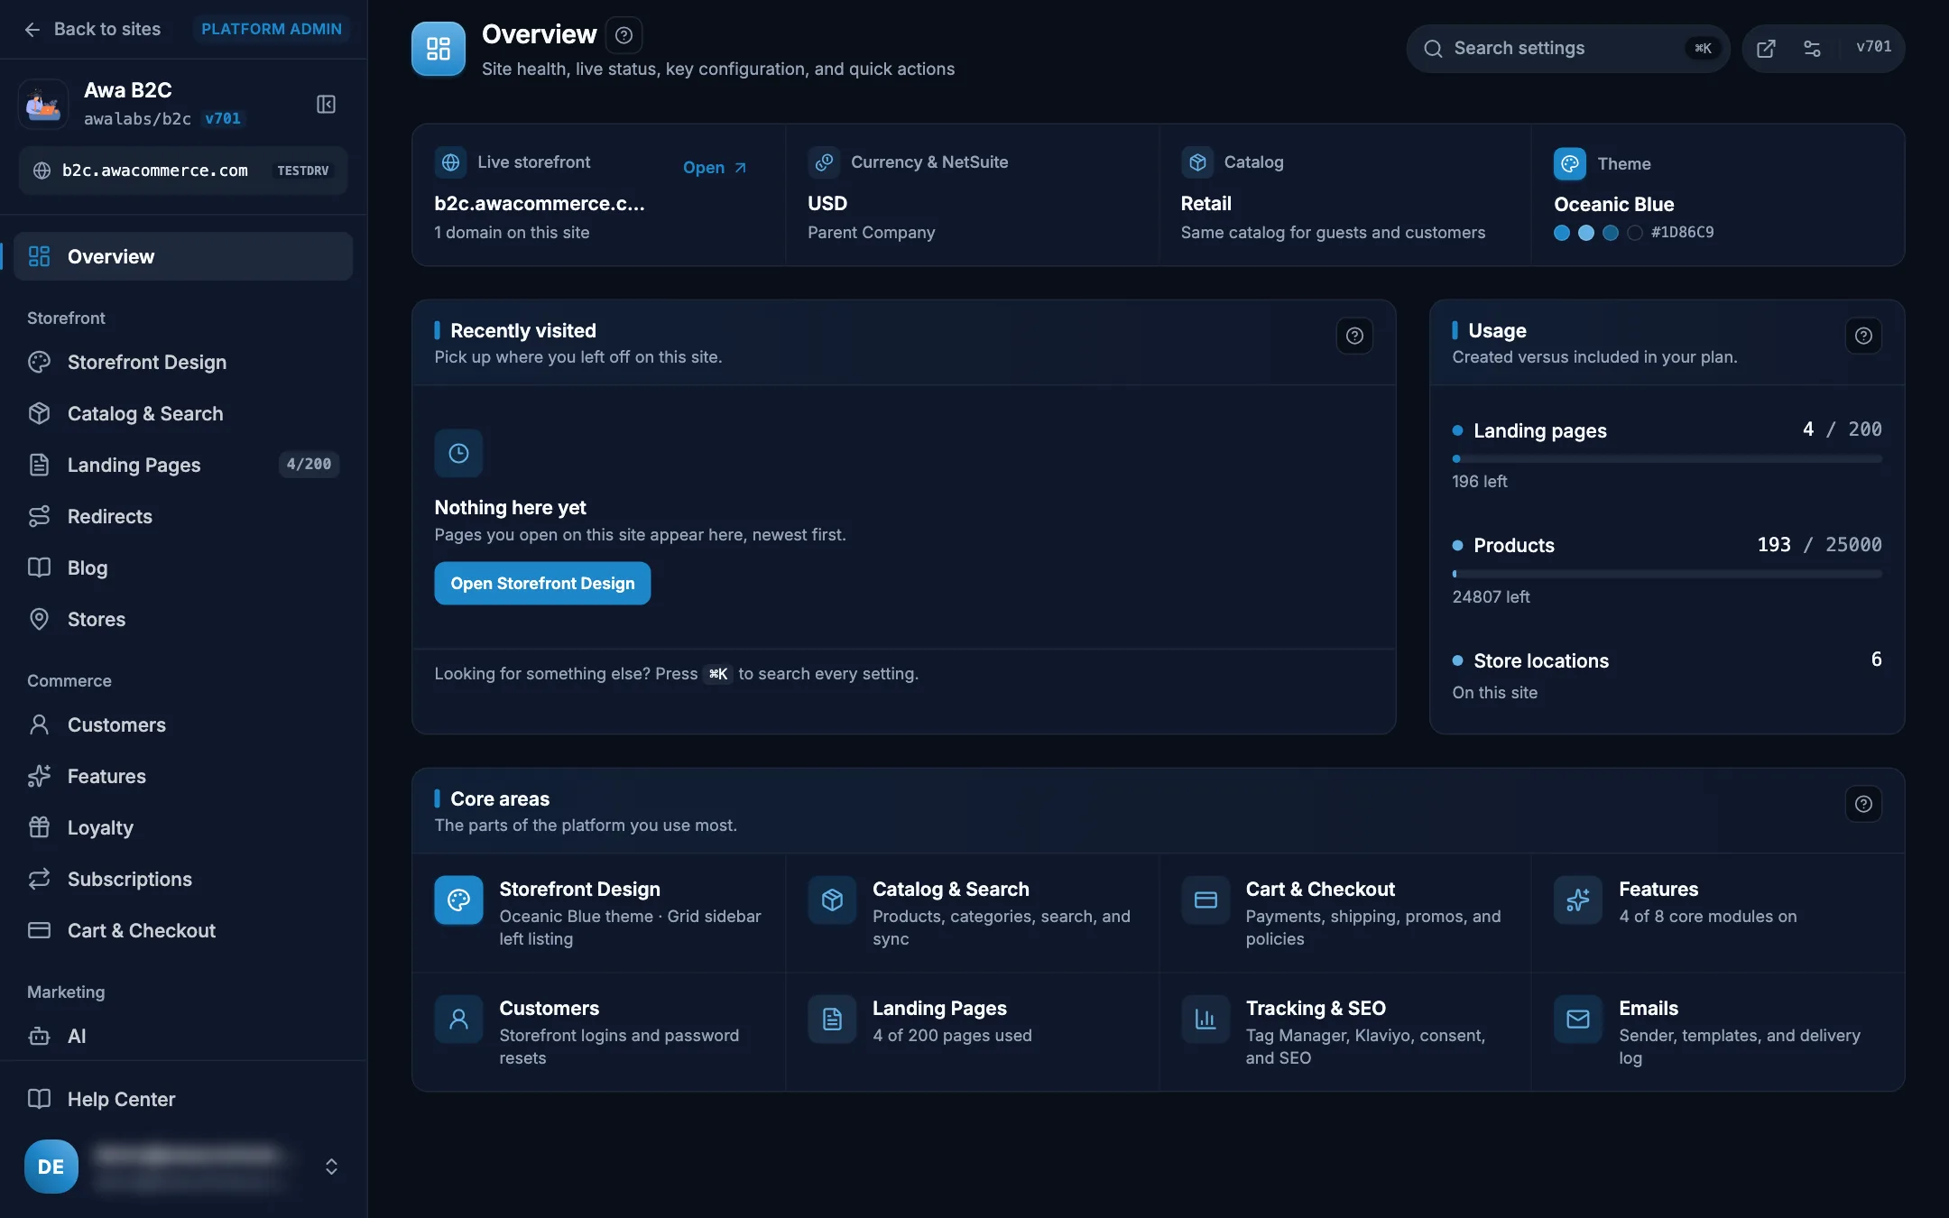Click the Theme palette icon in summary bar
The height and width of the screenshot is (1218, 1949).
point(1570,163)
